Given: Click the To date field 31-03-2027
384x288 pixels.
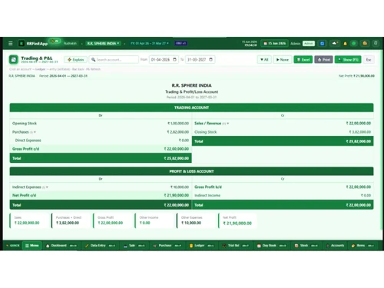Looking at the screenshot, I should 200,60.
